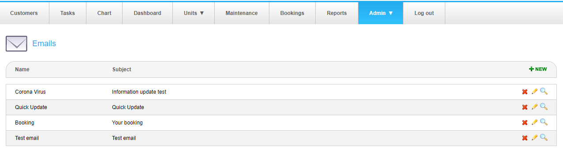Delete the Quick Update email

point(525,107)
